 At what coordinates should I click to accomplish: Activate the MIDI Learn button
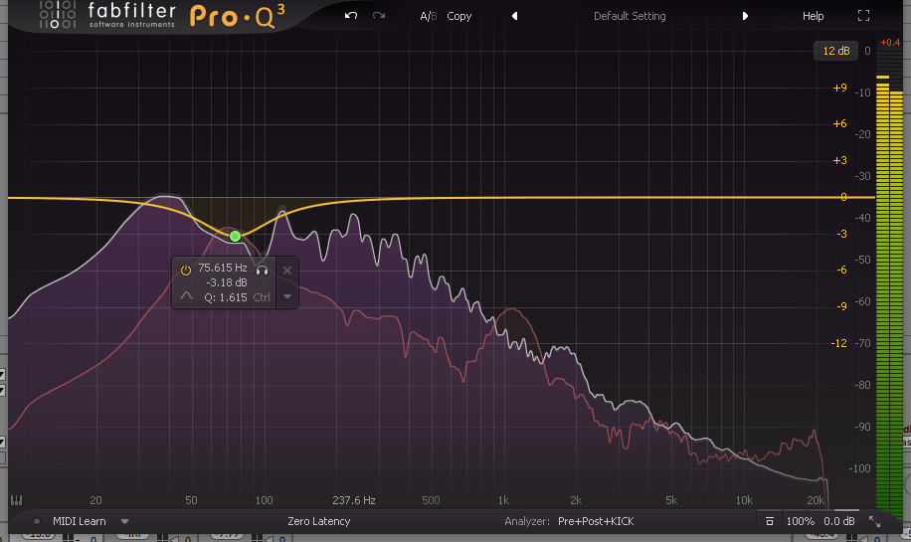[x=79, y=521]
